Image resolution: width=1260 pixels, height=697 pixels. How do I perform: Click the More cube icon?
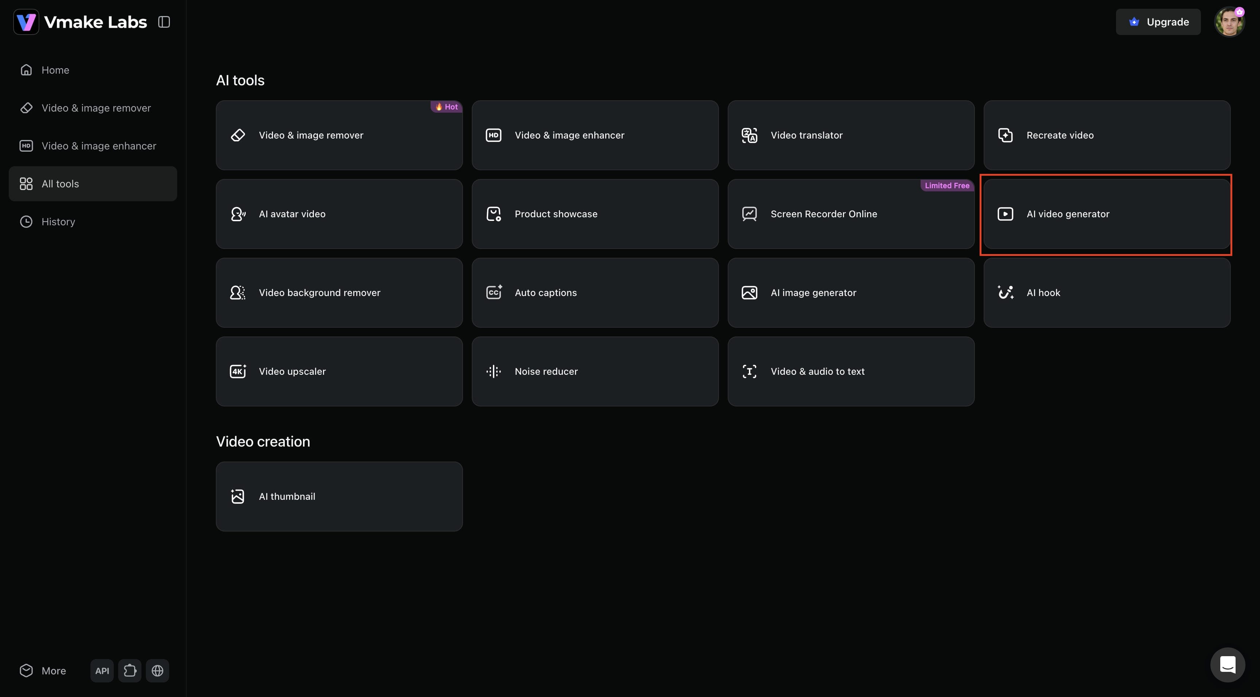click(26, 671)
